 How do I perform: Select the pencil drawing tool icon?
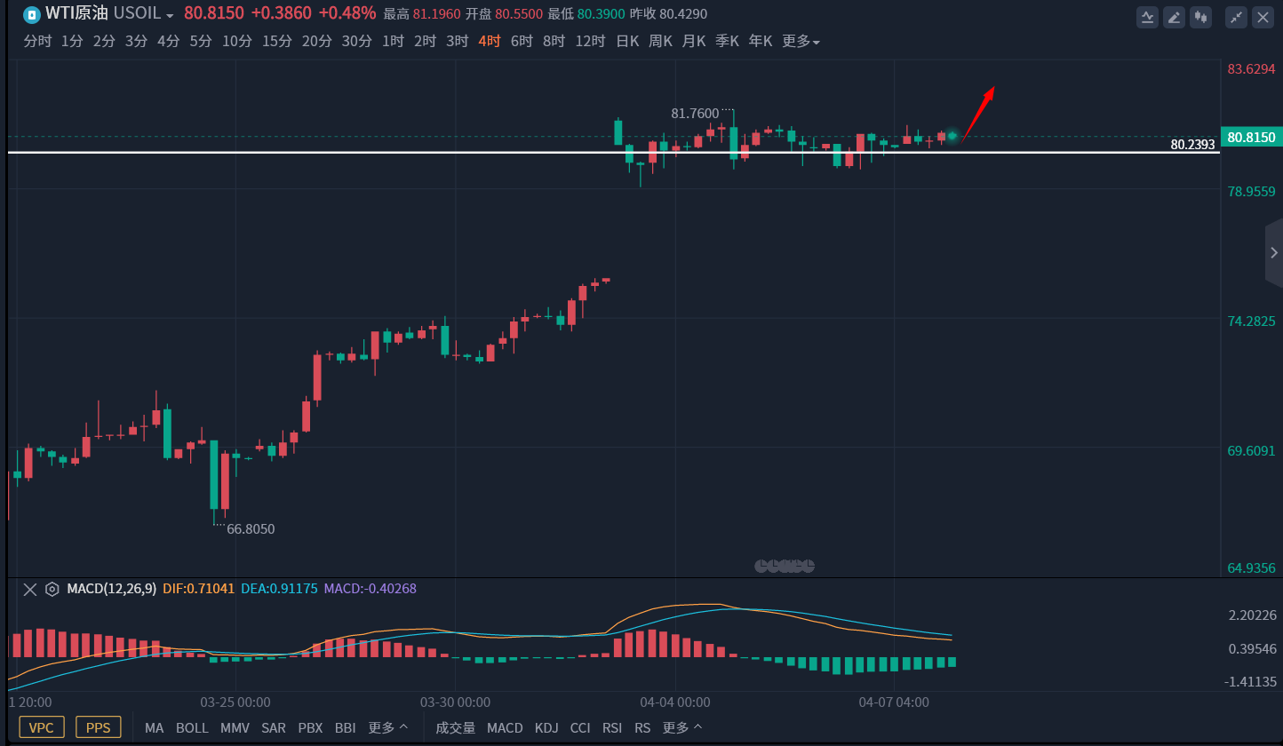coord(1175,16)
